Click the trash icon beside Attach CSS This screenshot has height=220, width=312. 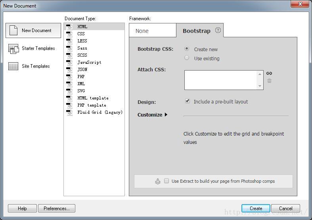269,81
